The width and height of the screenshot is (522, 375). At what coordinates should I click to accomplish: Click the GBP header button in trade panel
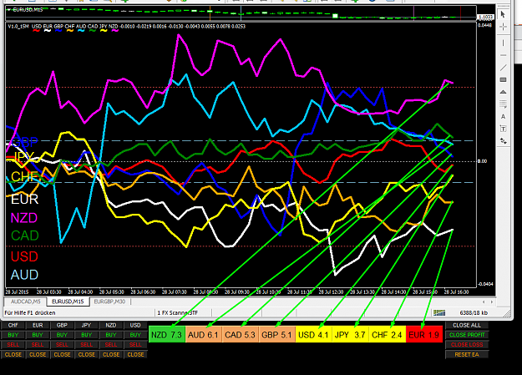pos(62,325)
